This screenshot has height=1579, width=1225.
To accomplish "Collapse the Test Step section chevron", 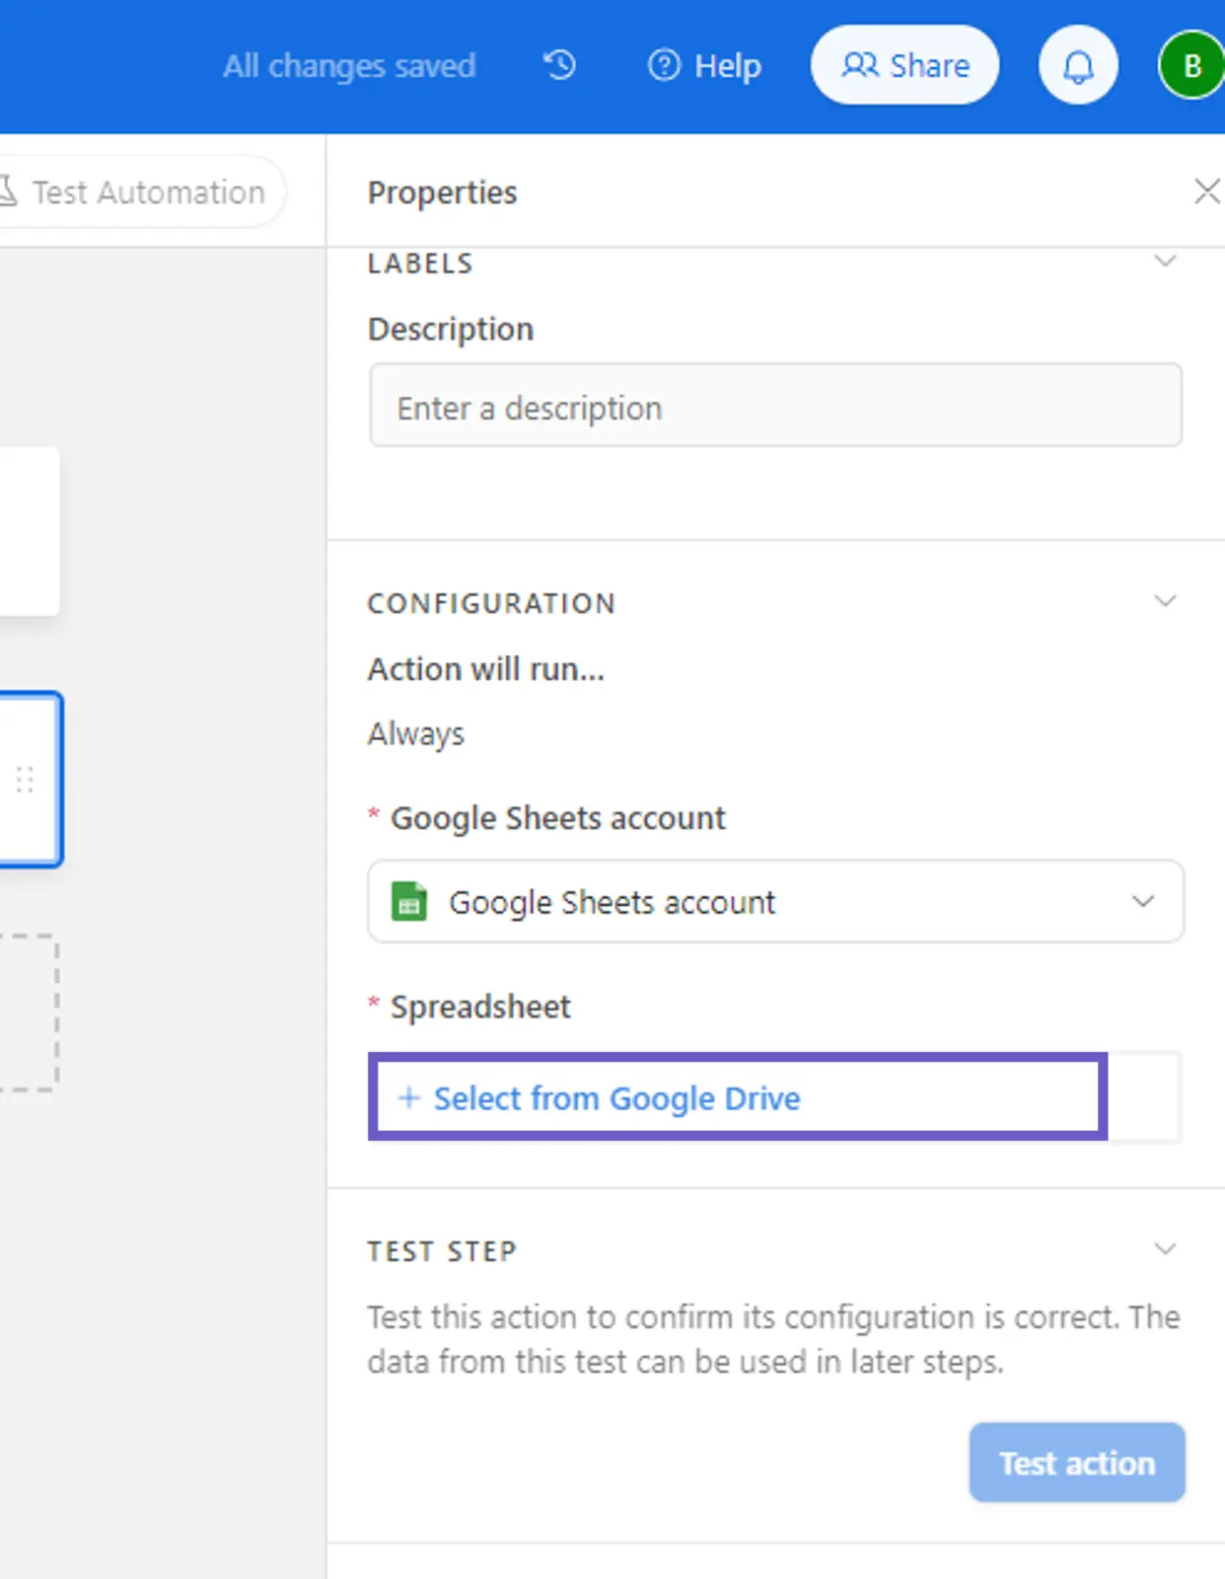I will (x=1165, y=1249).
